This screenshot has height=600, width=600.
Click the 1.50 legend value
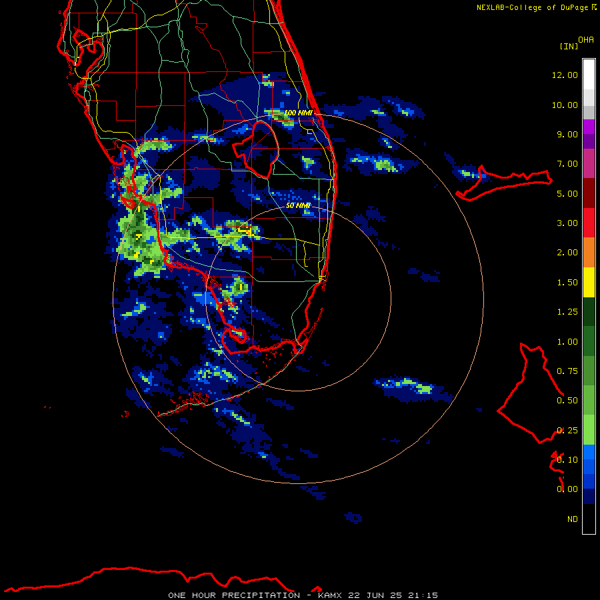tap(567, 283)
